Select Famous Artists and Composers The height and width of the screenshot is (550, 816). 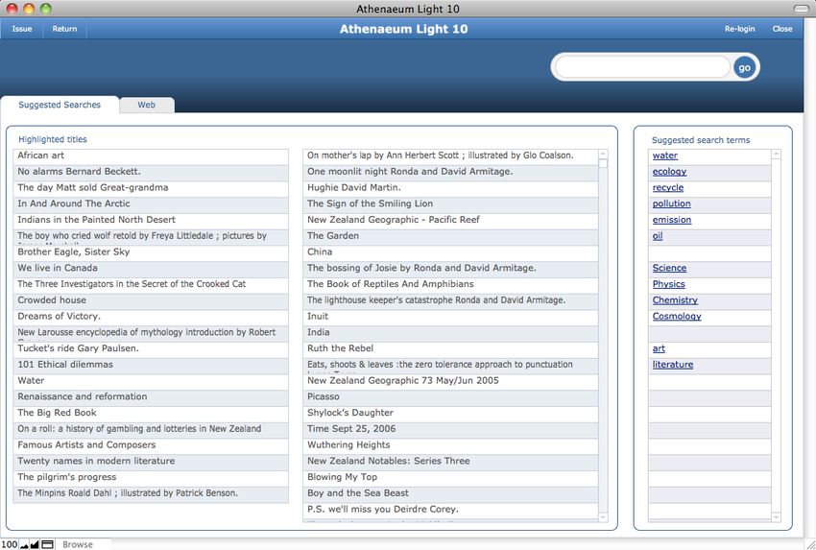pyautogui.click(x=151, y=446)
